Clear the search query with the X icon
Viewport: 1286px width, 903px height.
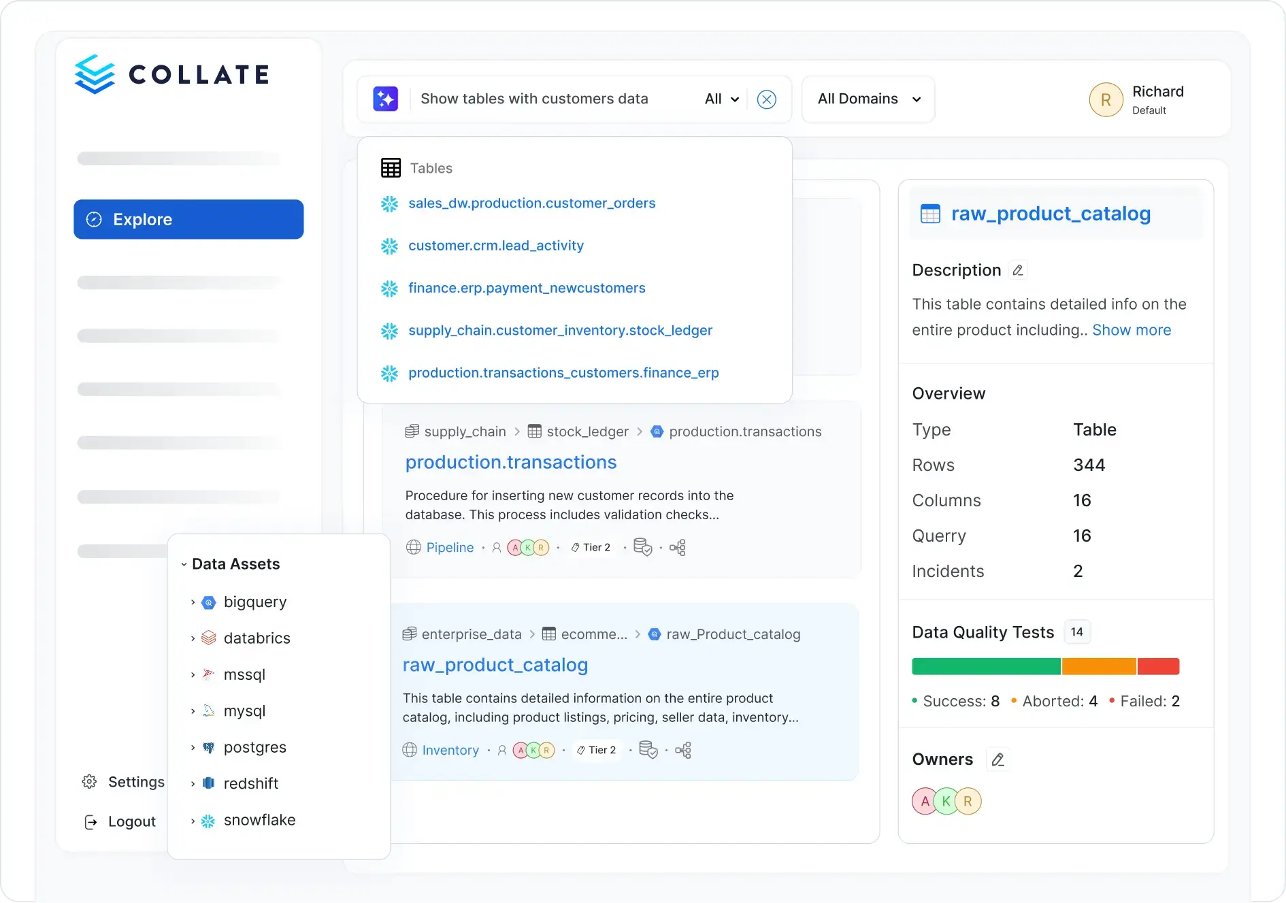[767, 99]
